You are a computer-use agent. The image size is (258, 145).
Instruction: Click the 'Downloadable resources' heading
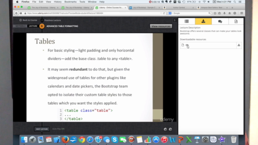pyautogui.click(x=193, y=39)
